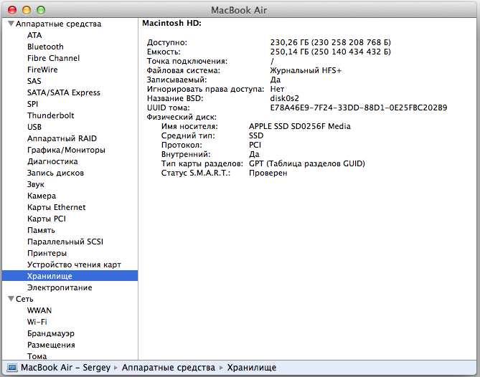The width and height of the screenshot is (480, 377).
Task: Select the highlighted Хранилище item
Action: pos(70,276)
